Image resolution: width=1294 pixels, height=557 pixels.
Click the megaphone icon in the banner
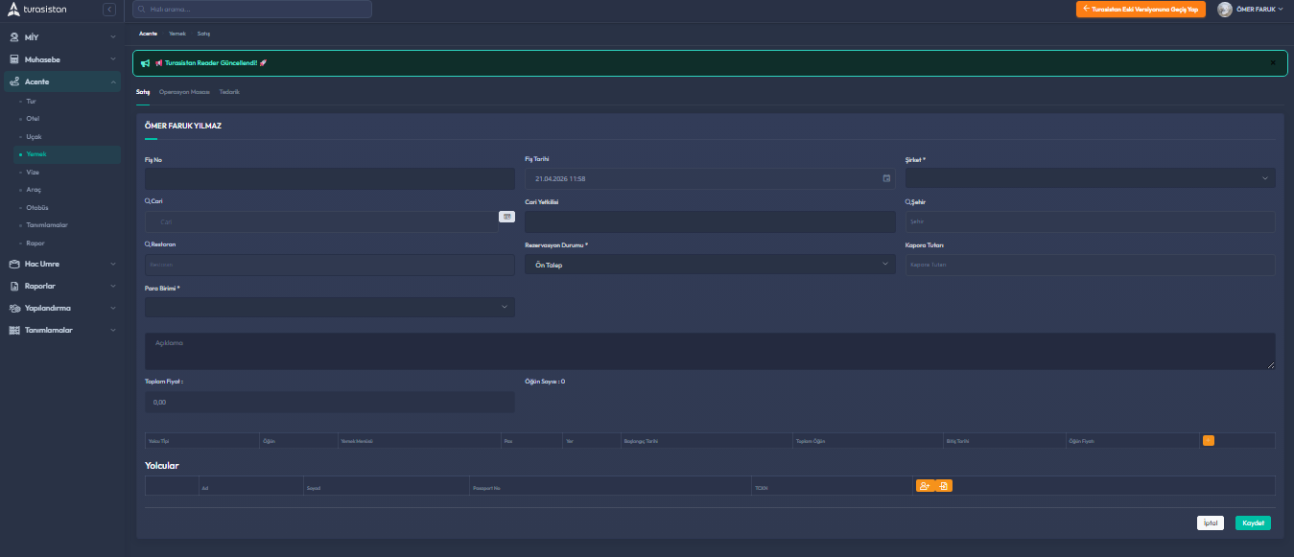[145, 63]
